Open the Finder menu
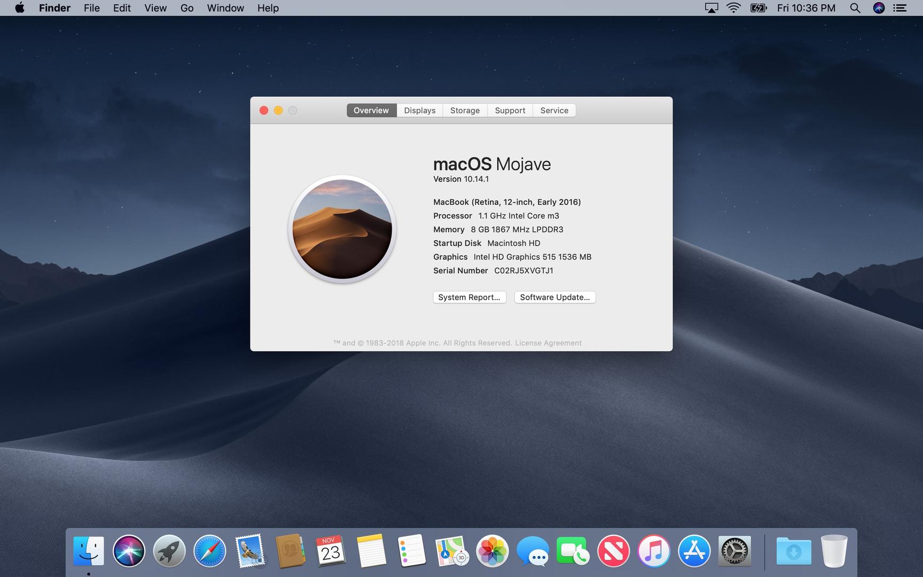This screenshot has height=577, width=923. coord(54,8)
